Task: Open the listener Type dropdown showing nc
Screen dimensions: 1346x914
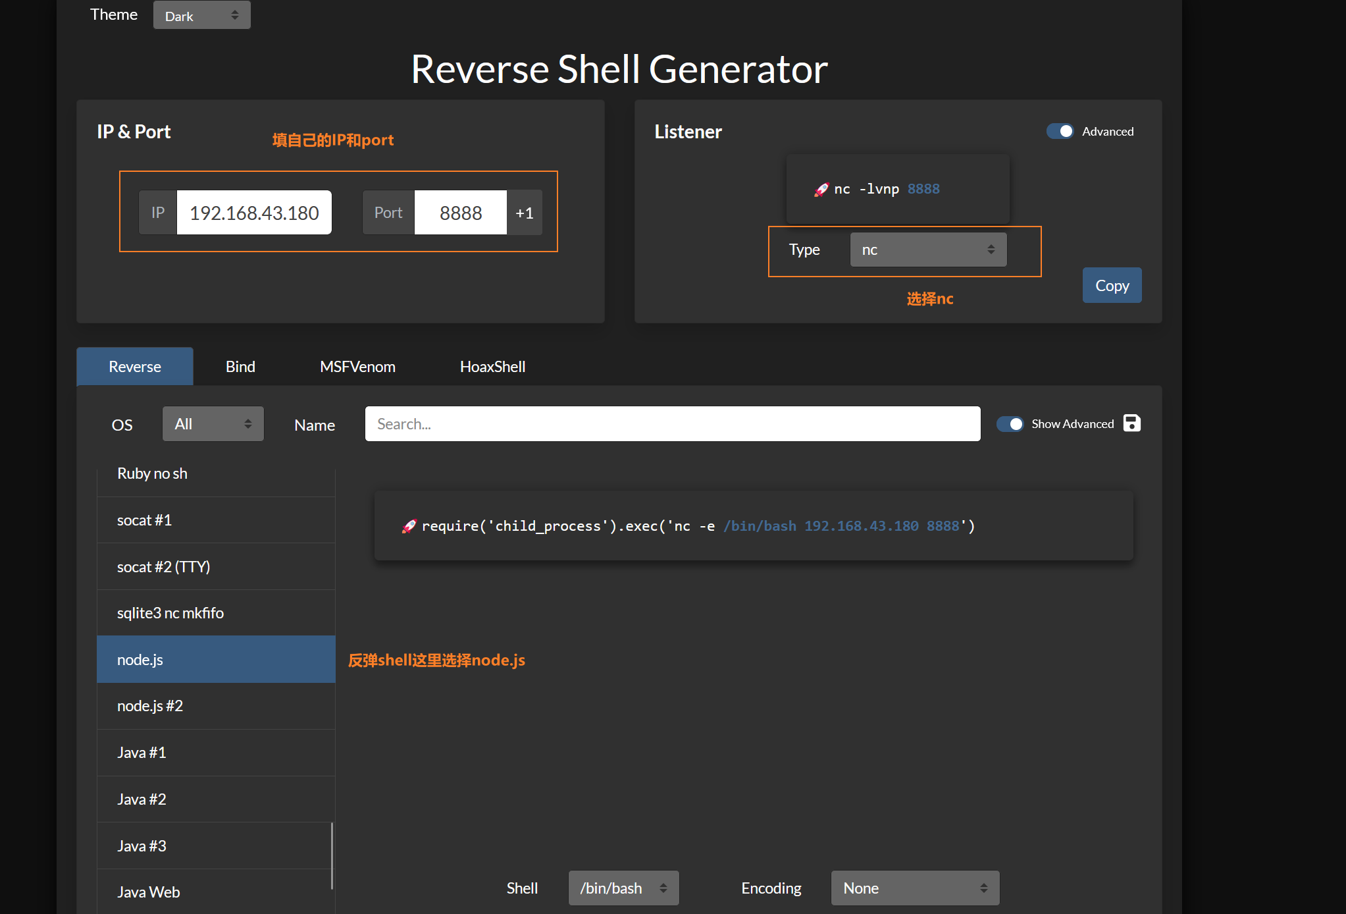Action: 927,250
